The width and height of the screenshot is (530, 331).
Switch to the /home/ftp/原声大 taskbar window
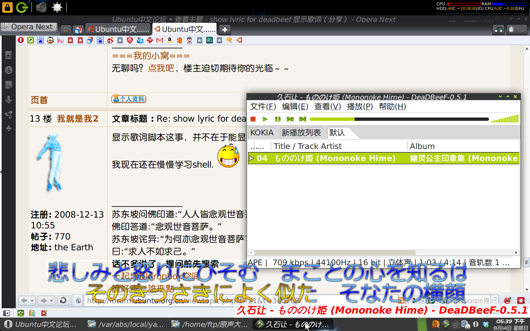210,324
